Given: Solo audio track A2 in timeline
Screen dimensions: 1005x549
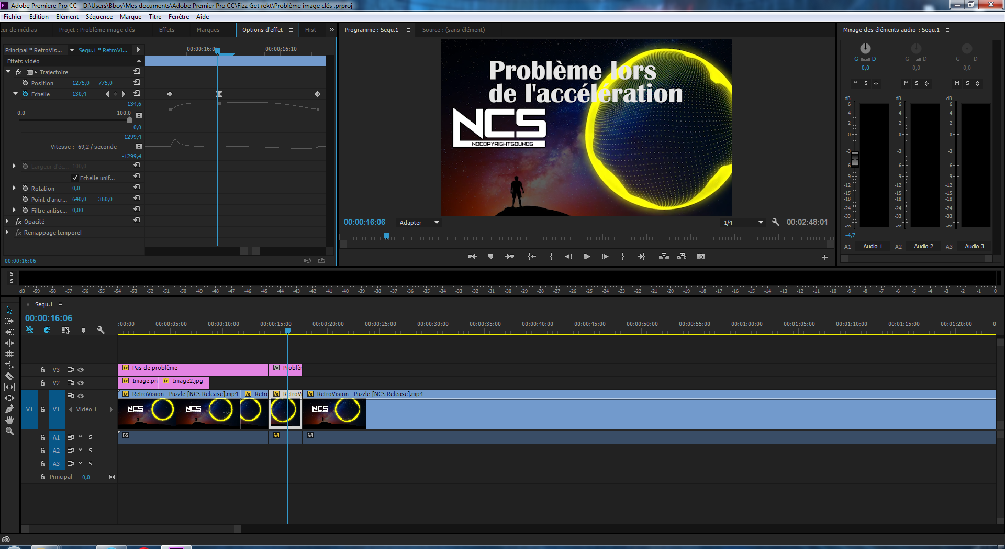Looking at the screenshot, I should [90, 451].
